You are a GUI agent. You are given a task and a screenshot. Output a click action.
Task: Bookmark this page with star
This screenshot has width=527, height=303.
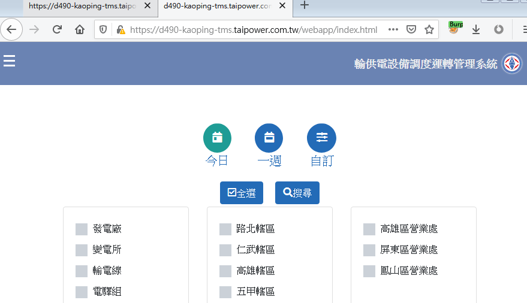click(x=429, y=29)
